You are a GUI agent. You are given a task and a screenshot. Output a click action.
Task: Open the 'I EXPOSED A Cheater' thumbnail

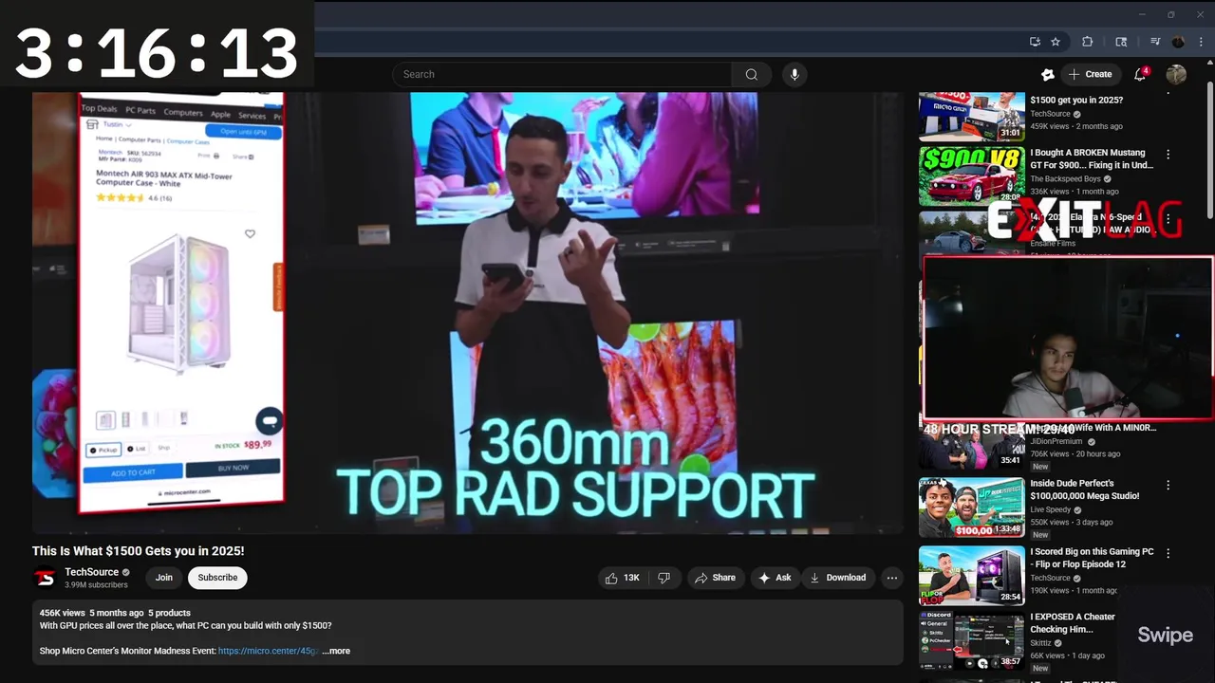(971, 640)
